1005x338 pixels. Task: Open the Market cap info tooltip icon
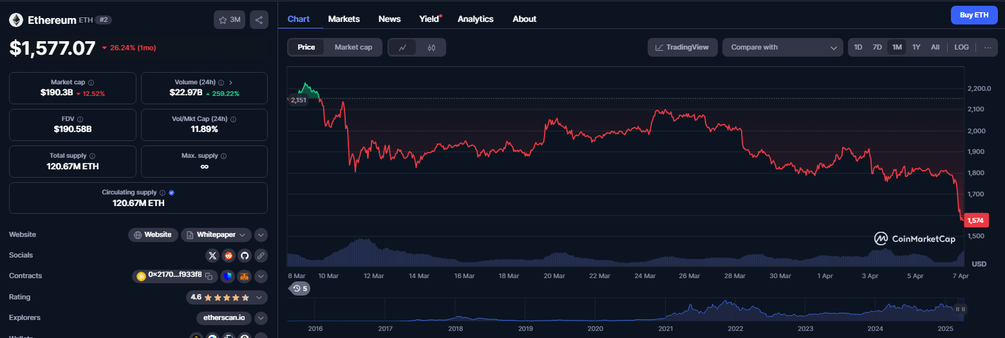pyautogui.click(x=91, y=82)
